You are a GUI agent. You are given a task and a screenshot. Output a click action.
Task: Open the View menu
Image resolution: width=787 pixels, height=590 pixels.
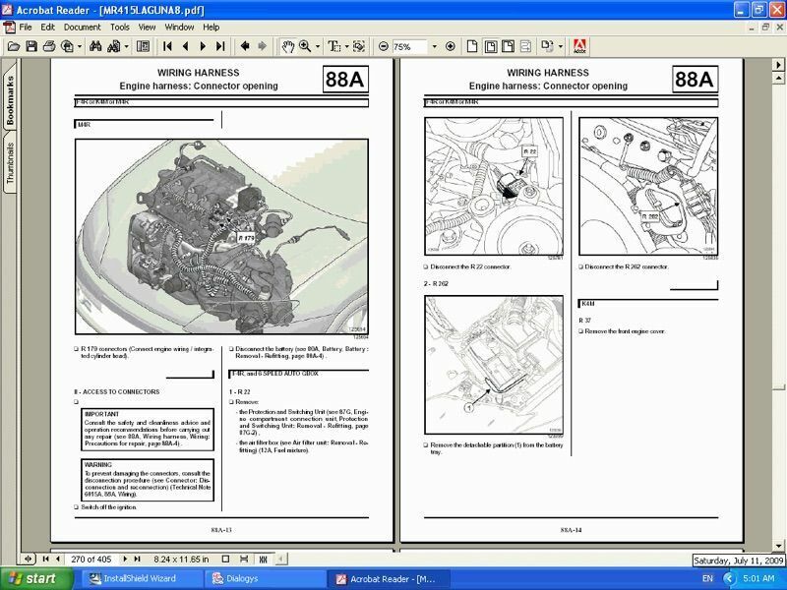point(147,28)
